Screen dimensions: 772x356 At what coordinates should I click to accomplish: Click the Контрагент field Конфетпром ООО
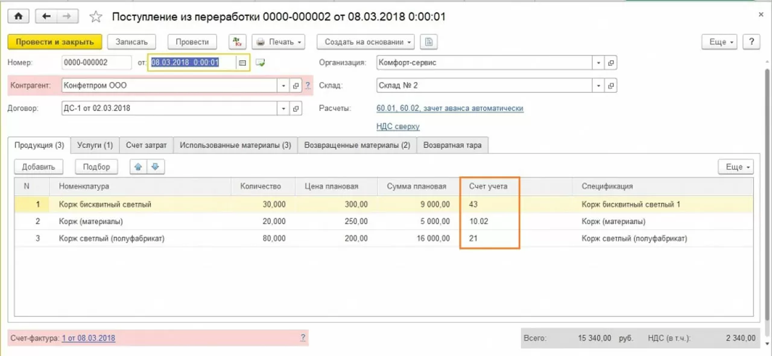click(x=170, y=86)
